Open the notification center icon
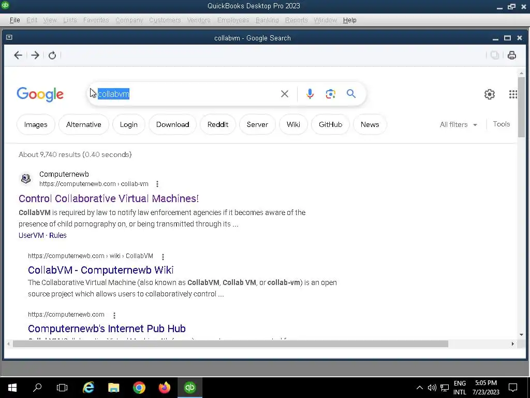530x398 pixels. 513,388
